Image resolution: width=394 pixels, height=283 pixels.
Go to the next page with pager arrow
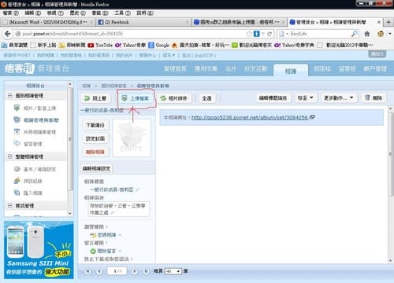tap(134, 271)
